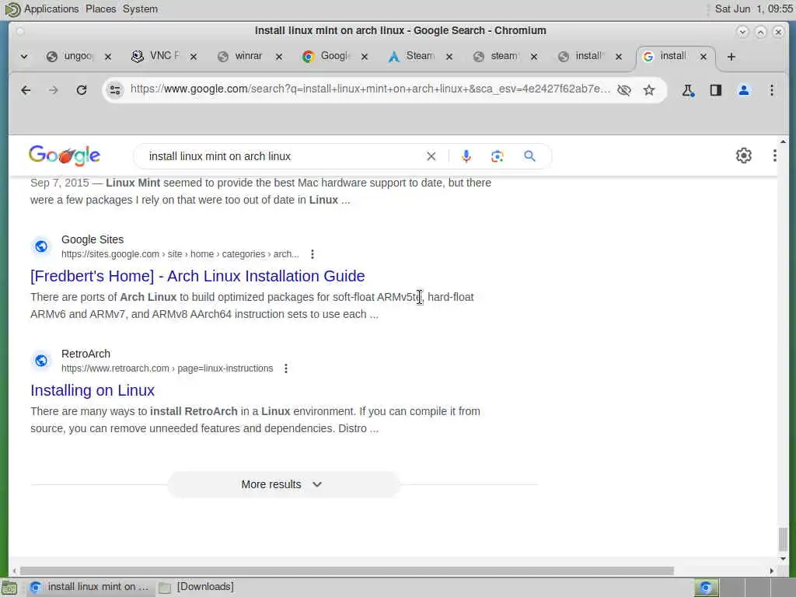Click the retroarch.com breadcrumb URL

click(167, 368)
